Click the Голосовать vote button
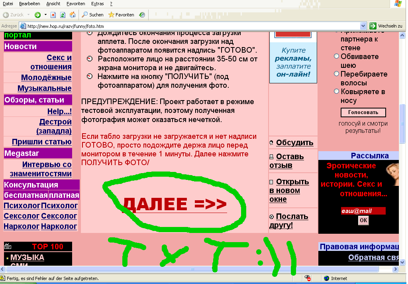The height and width of the screenshot is (284, 408). point(363,112)
